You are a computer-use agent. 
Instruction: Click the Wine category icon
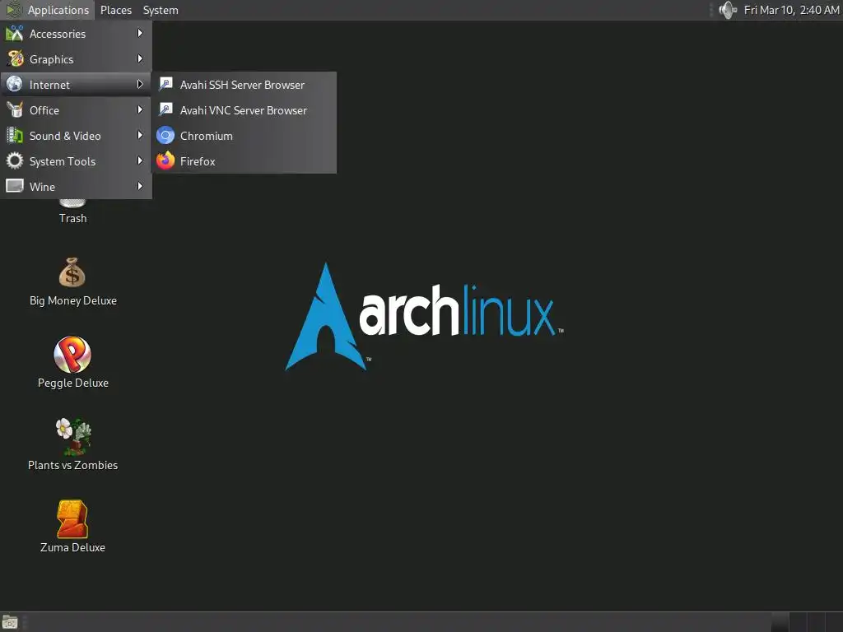[x=15, y=186]
